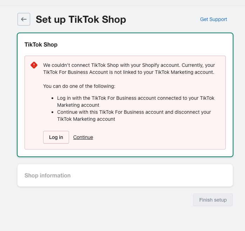
Task: Click the second bullet point marker
Action: pyautogui.click(x=53, y=112)
